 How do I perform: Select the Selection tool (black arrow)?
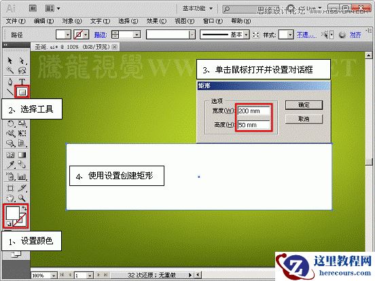(x=10, y=60)
